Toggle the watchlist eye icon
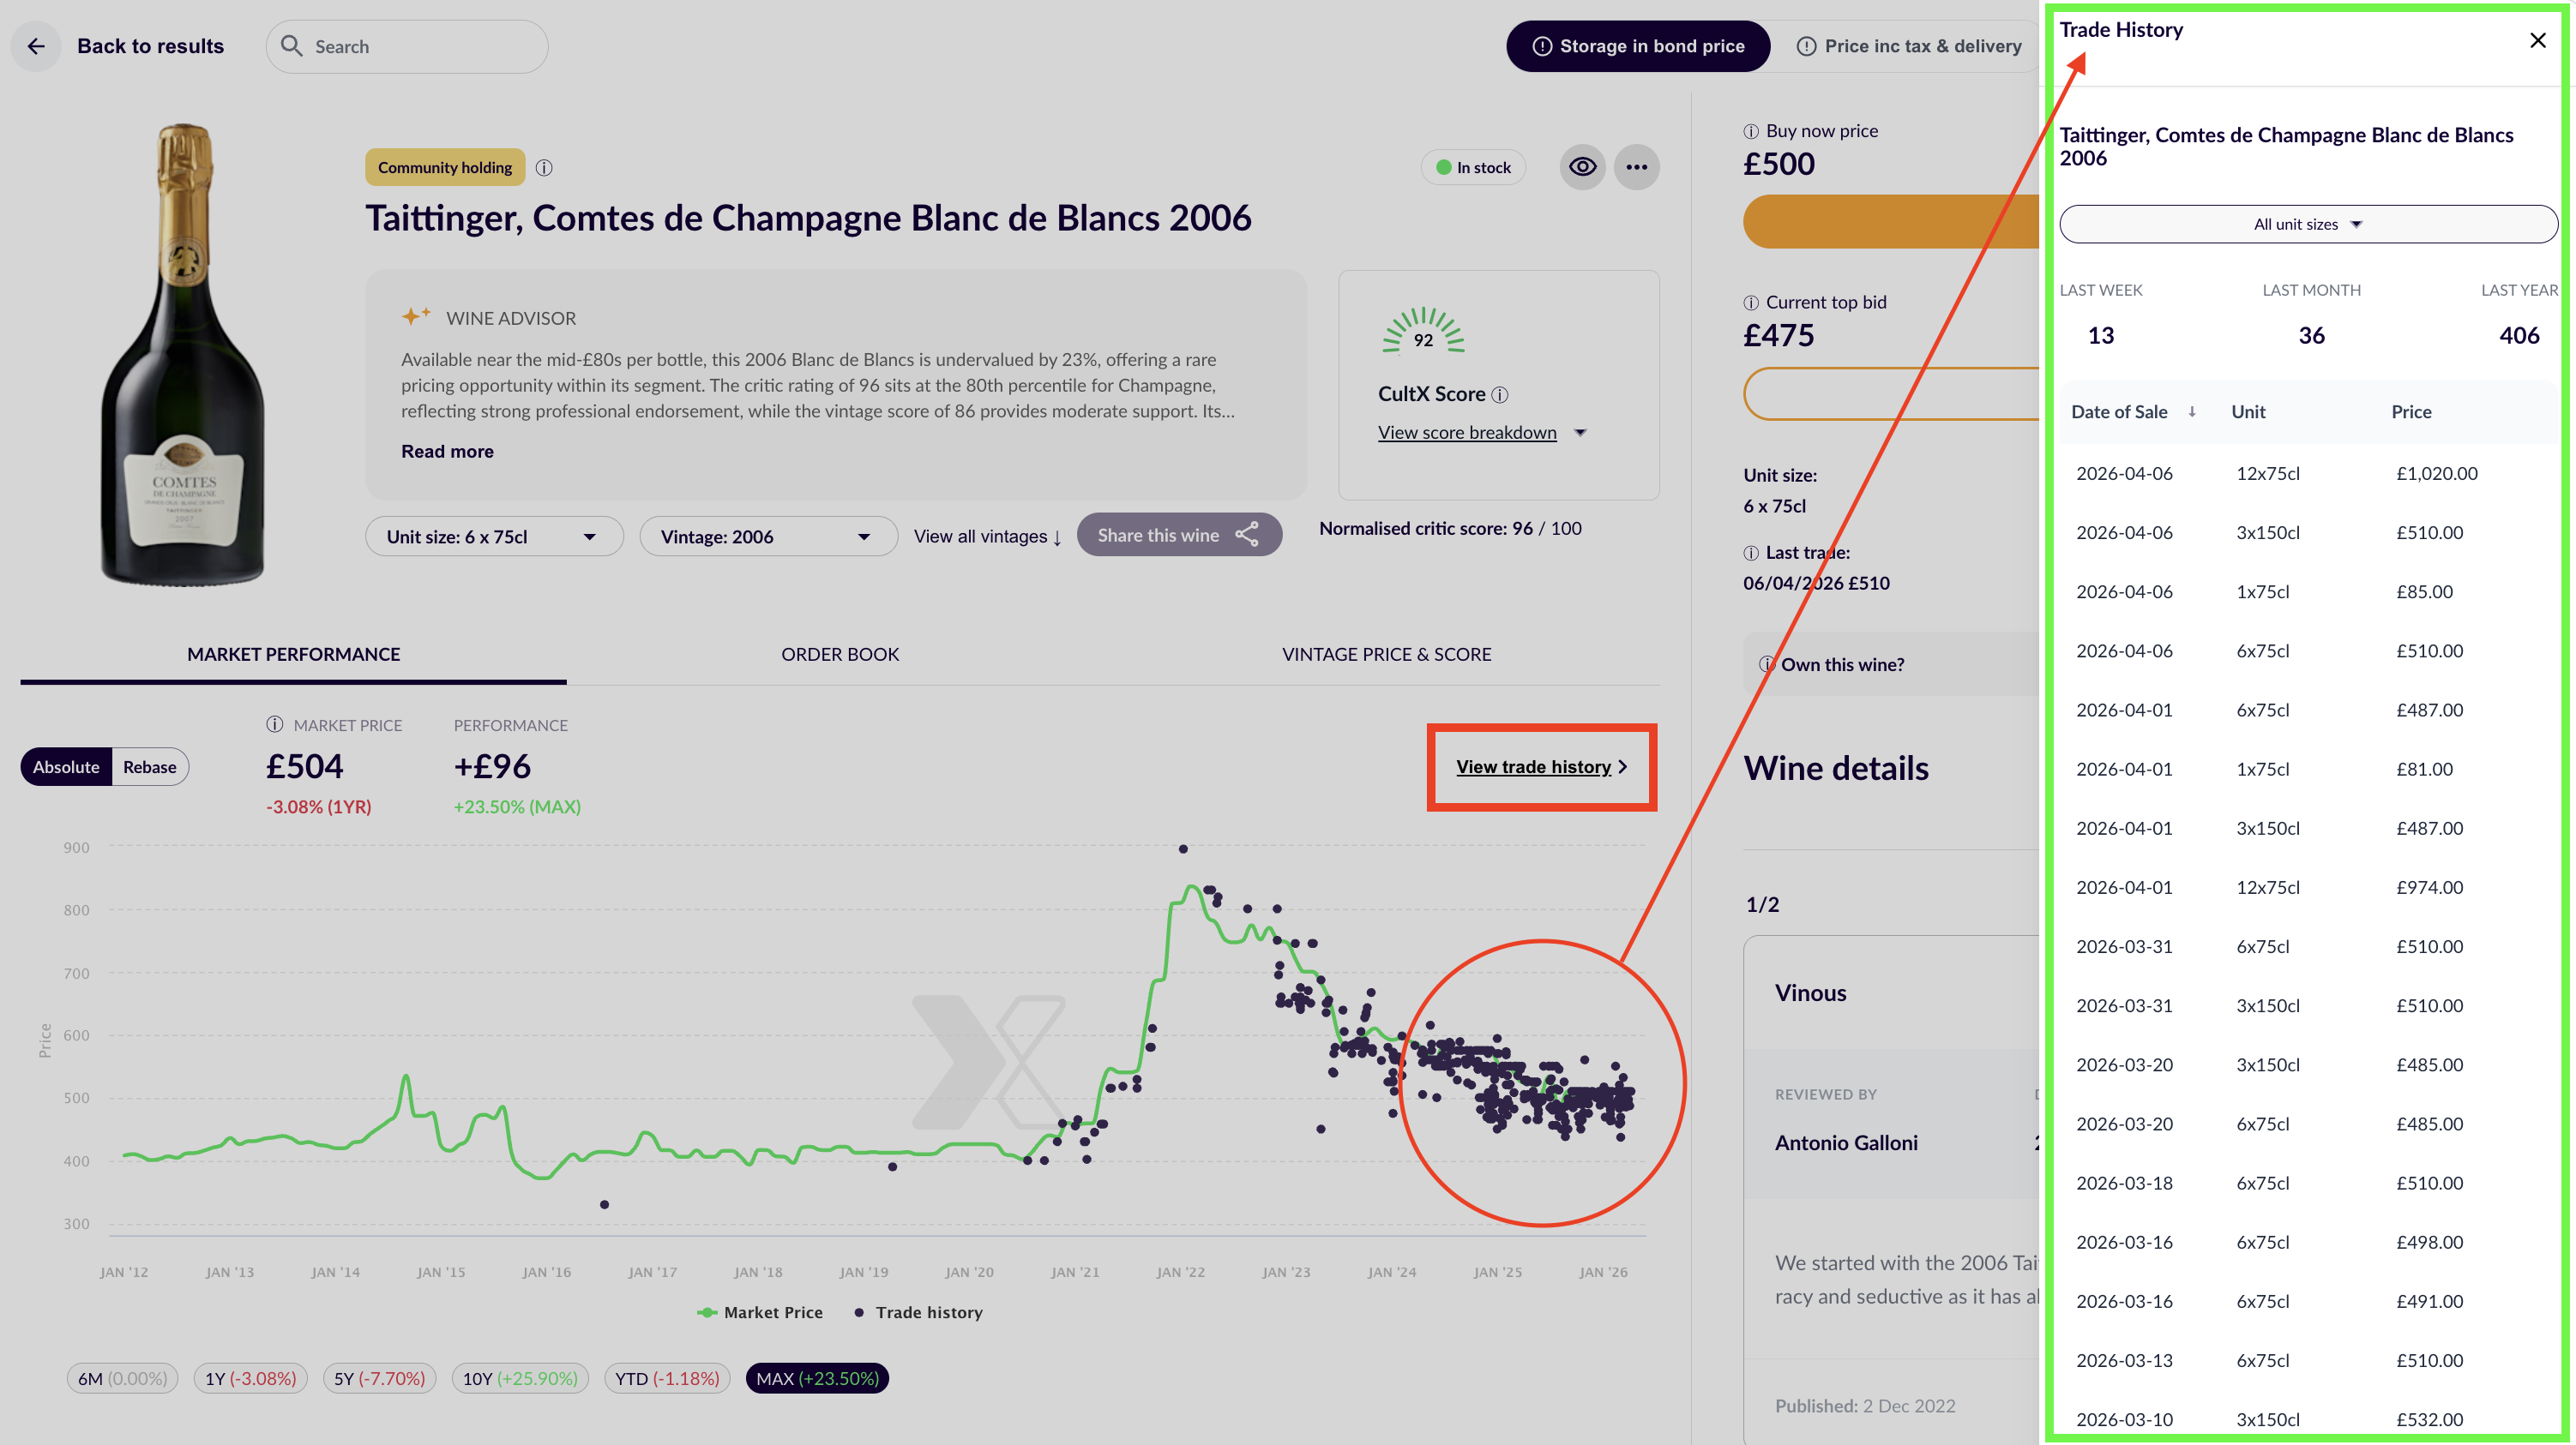This screenshot has width=2576, height=1445. (x=1583, y=167)
